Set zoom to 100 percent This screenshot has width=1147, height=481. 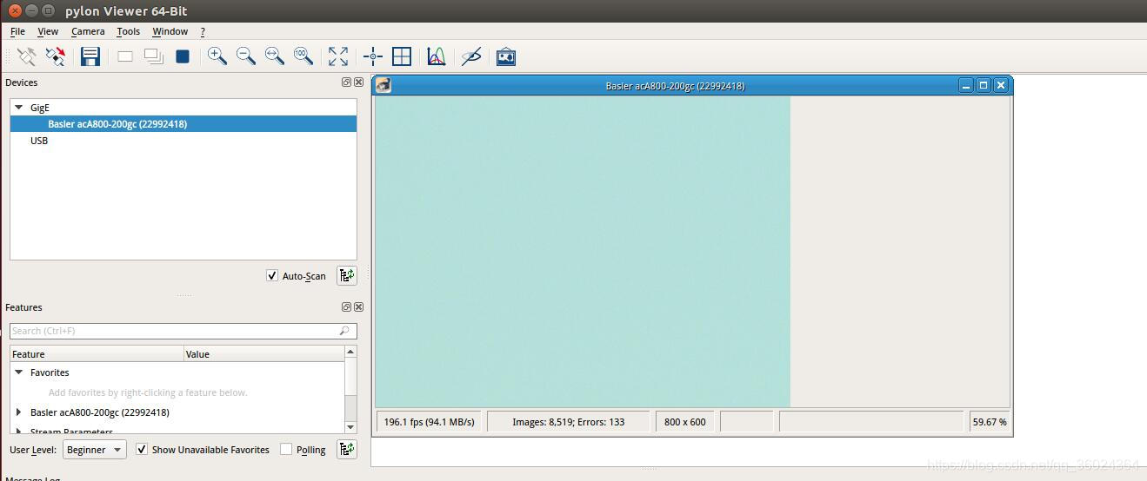[303, 56]
